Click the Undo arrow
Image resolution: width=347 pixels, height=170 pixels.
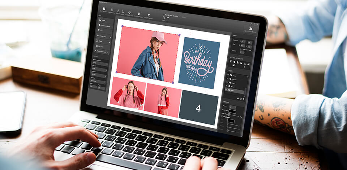[164, 18]
